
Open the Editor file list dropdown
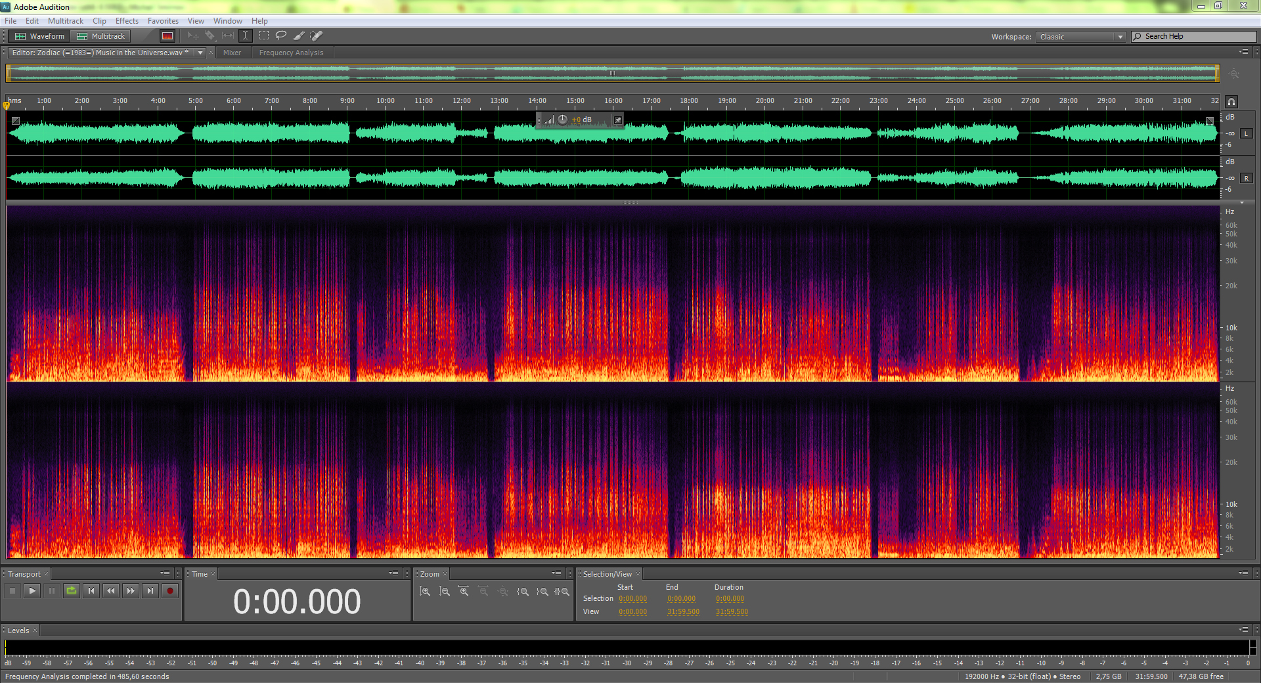200,53
